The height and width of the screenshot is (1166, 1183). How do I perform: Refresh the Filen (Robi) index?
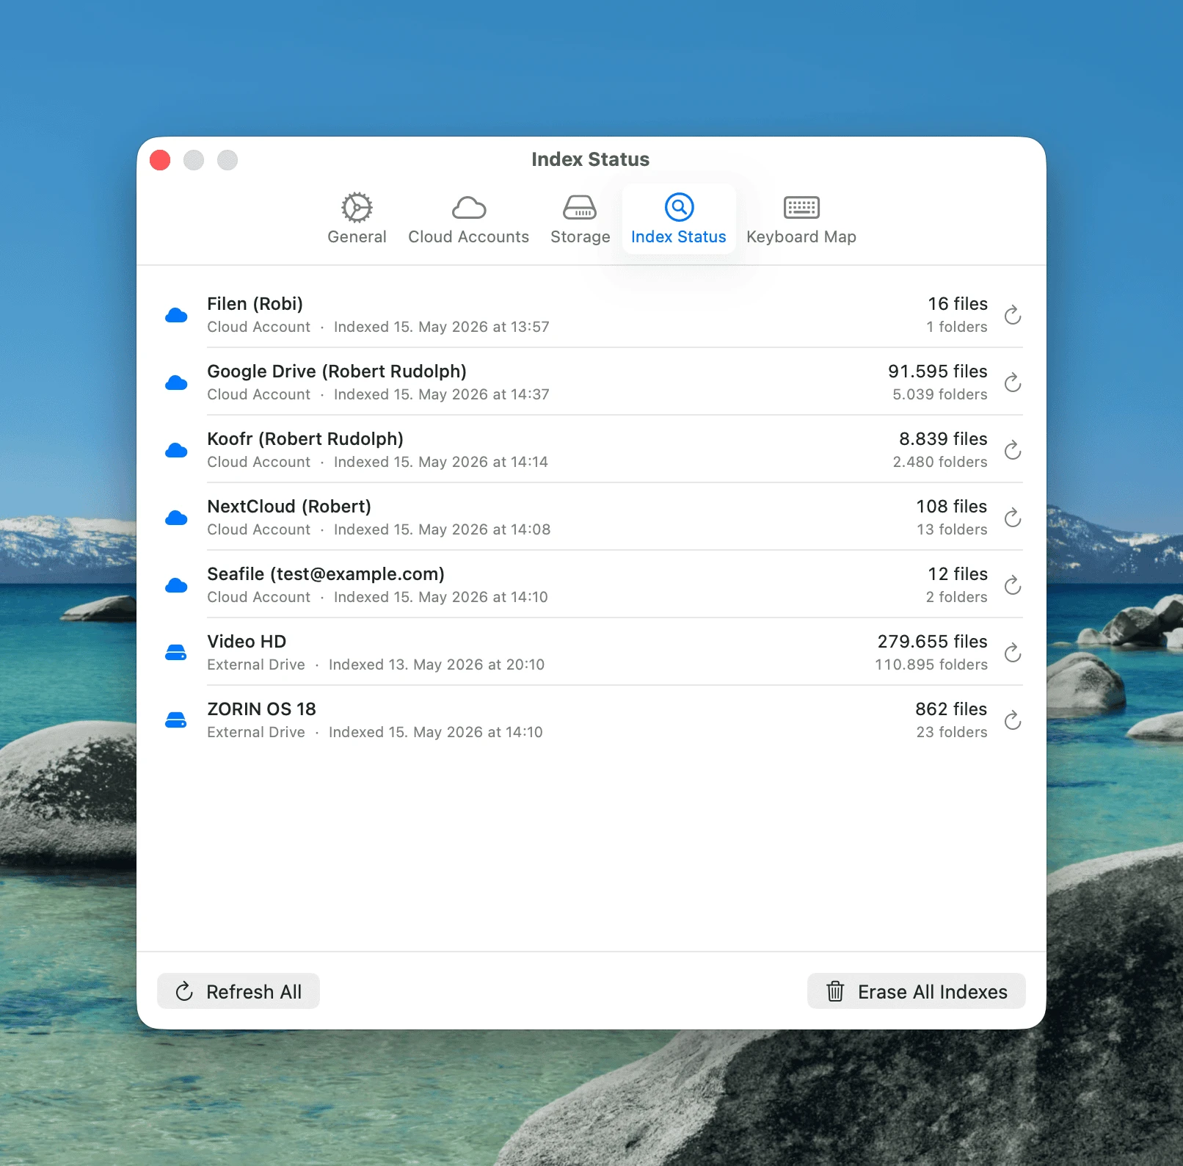[1013, 315]
